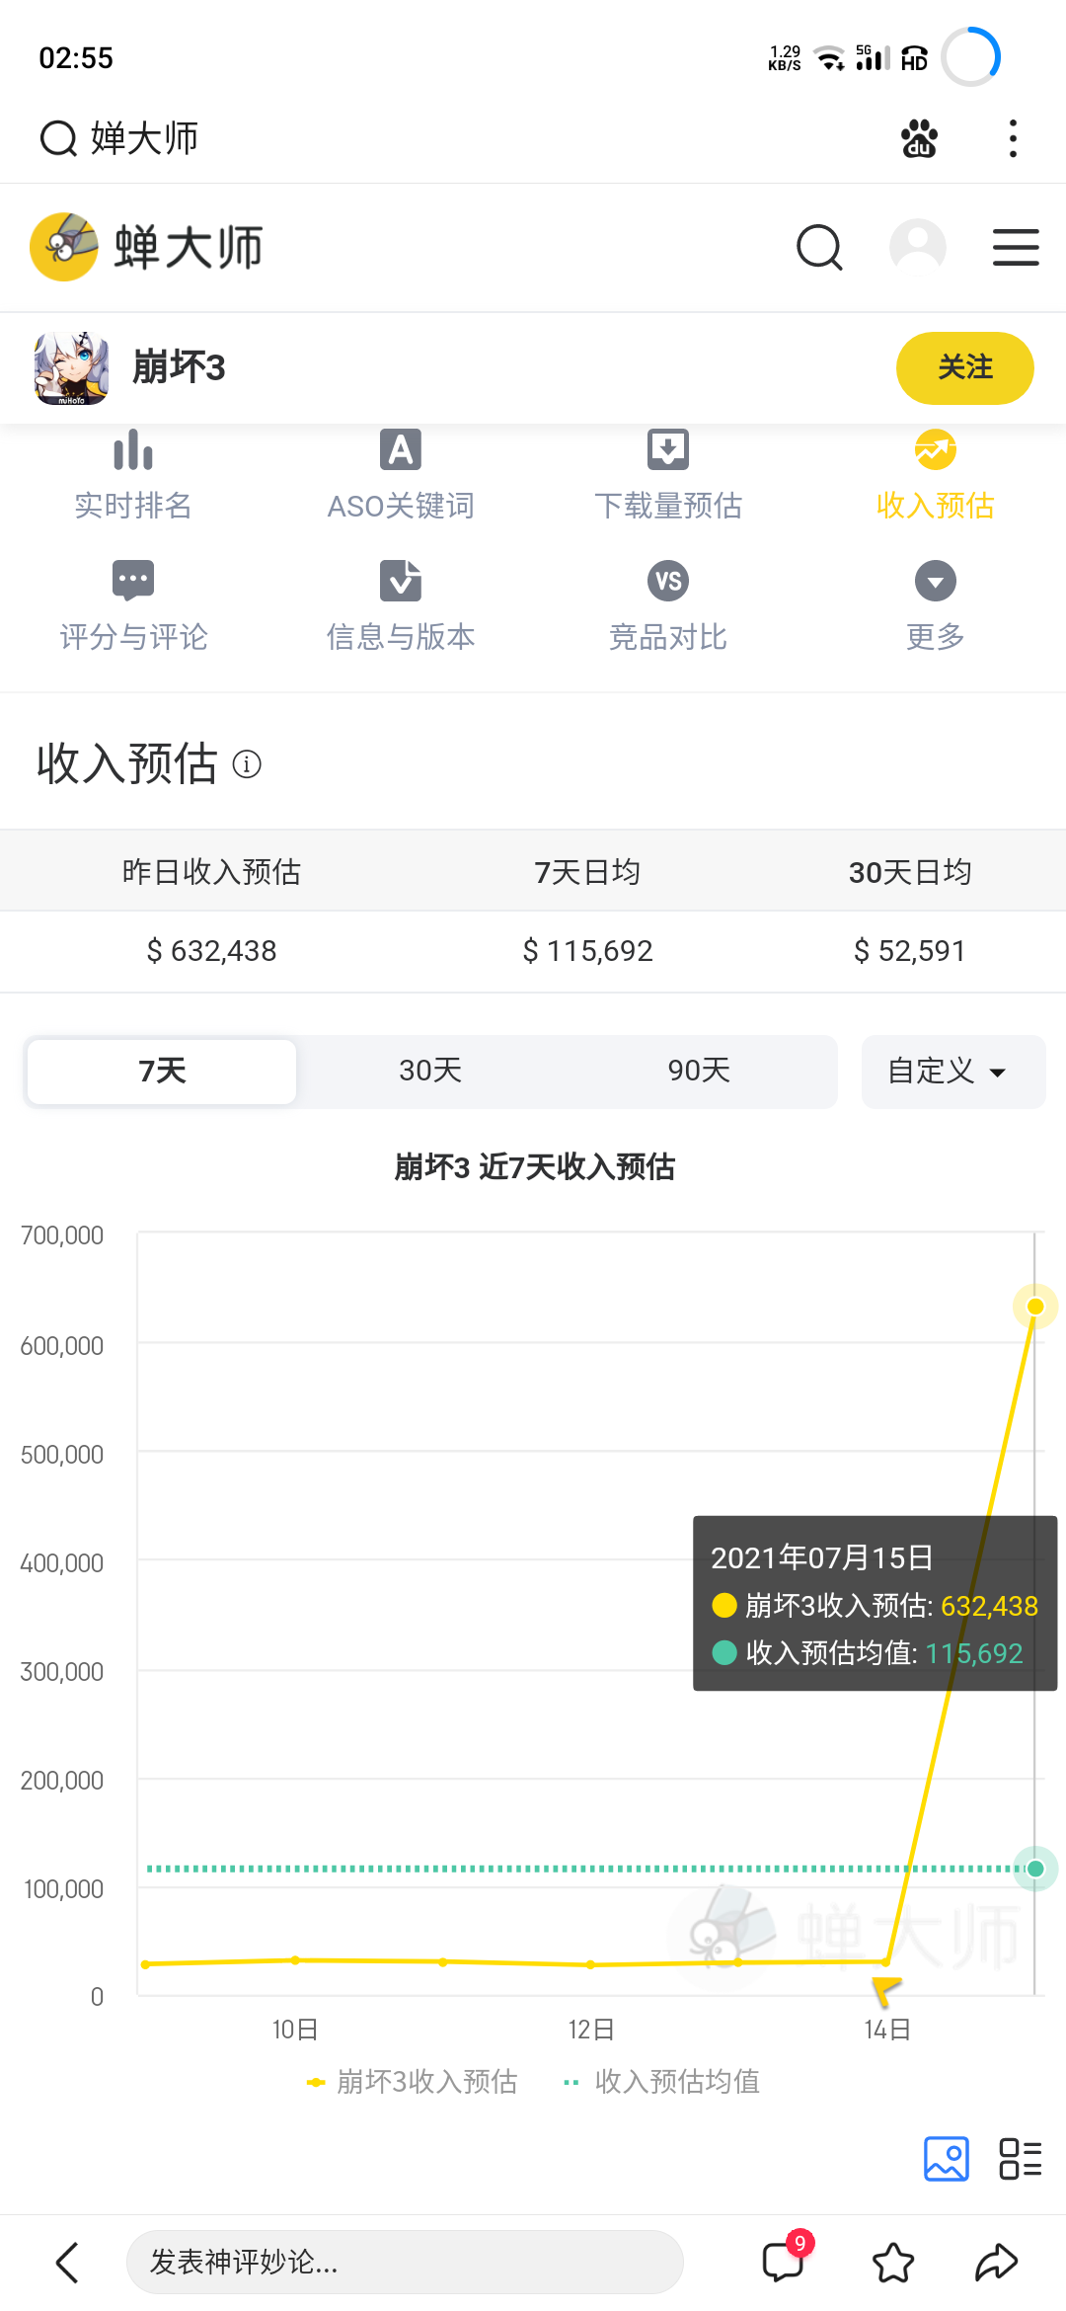Image resolution: width=1066 pixels, height=2311 pixels.
Task: Click the yellow data point for July 15
Action: 1035,1307
